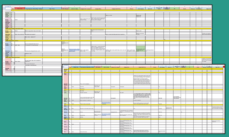
Task: Open blue hyperlink in back sheet's blog column
Action: 74,50
